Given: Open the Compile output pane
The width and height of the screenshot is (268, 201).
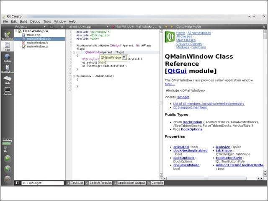Looking at the screenshot, I should coord(155,183).
